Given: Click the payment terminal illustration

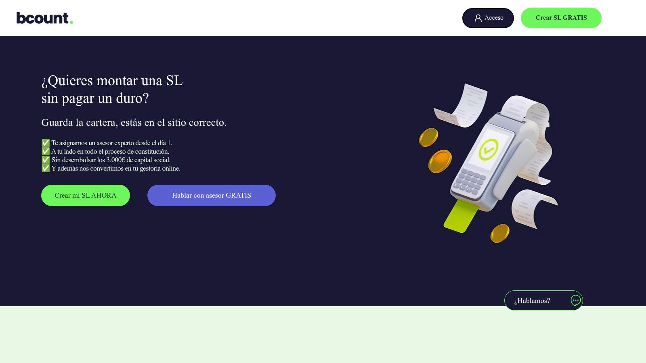Looking at the screenshot, I should tap(489, 163).
